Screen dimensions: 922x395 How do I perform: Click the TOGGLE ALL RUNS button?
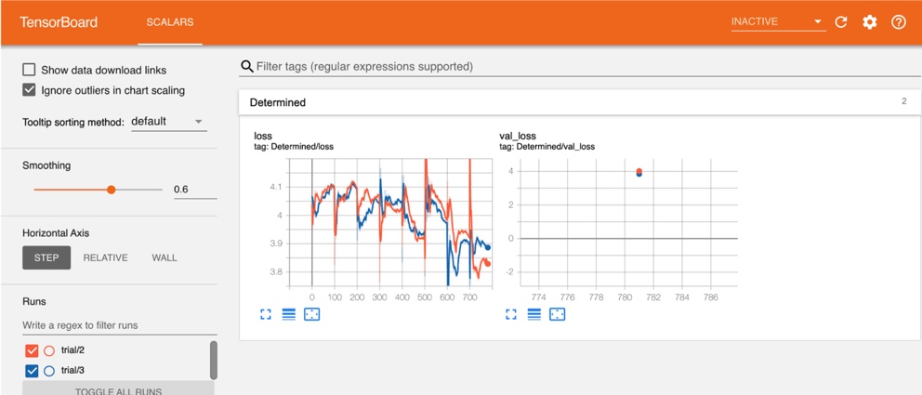[118, 389]
